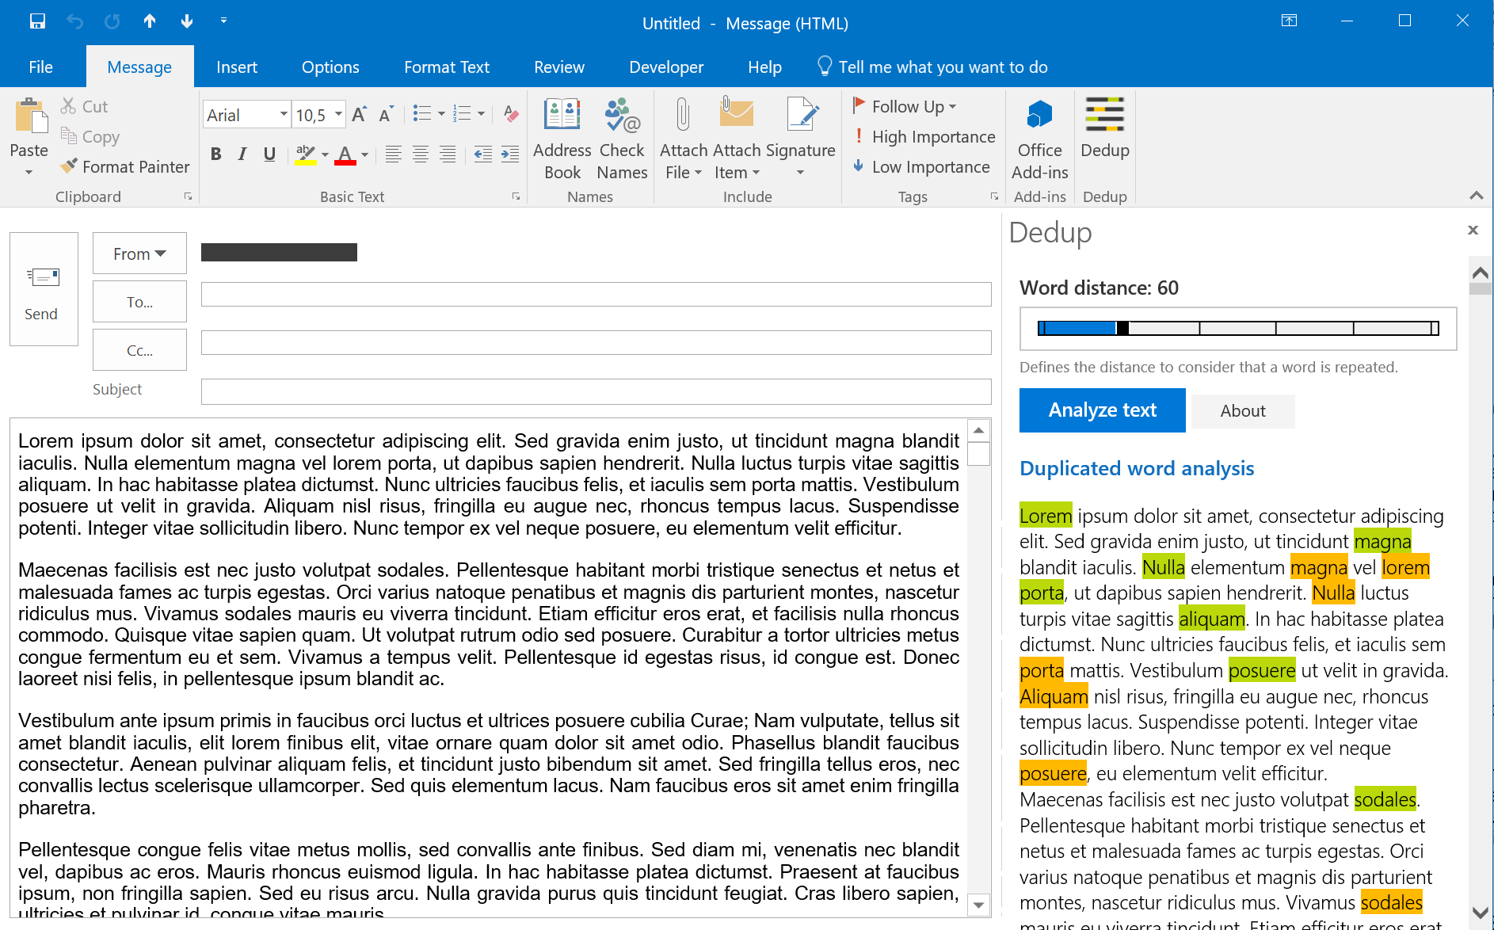Toggle Underline formatting
Screen dimensions: 1494x930
coord(269,154)
